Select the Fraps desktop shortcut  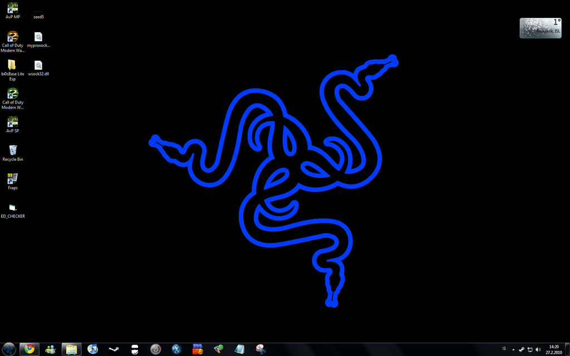(13, 181)
